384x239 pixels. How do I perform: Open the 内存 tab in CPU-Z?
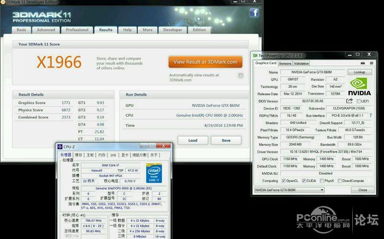[102, 155]
